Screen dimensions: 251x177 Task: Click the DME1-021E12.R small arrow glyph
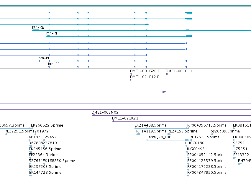(131, 80)
